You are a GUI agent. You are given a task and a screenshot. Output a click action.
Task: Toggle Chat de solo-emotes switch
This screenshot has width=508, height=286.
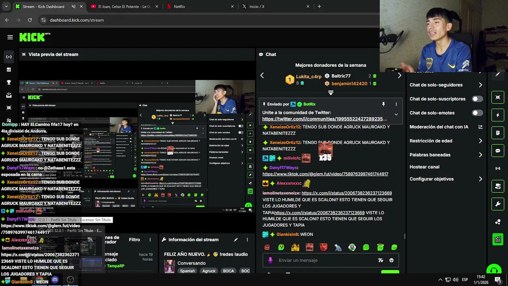click(x=477, y=113)
